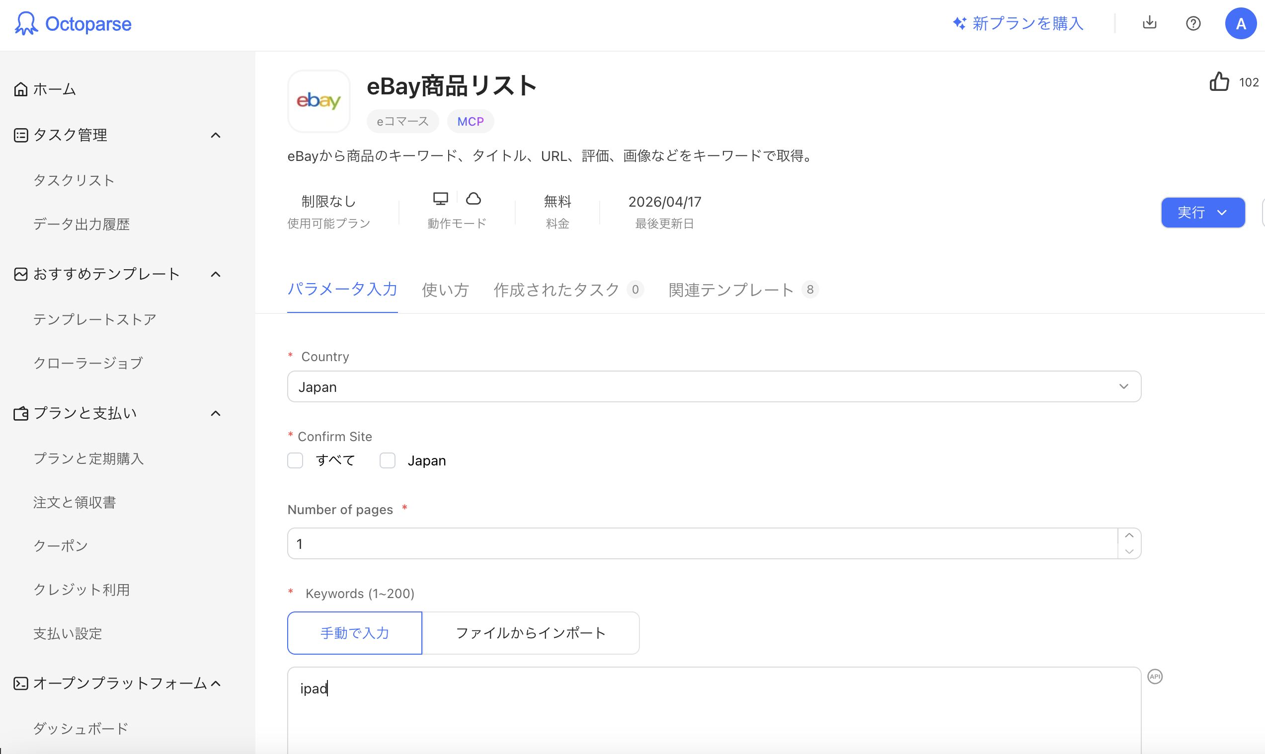Open ダッシュボード in sidebar
The width and height of the screenshot is (1265, 754).
tap(80, 729)
